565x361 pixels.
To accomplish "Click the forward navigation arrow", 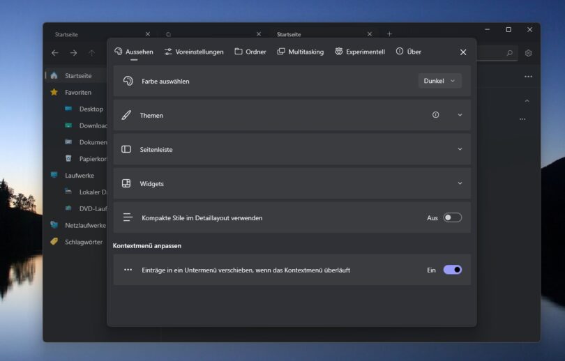I will [73, 53].
